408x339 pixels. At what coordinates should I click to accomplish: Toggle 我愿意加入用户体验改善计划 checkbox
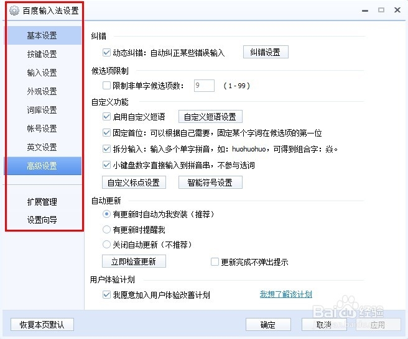click(x=106, y=295)
